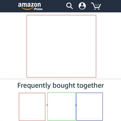The width and height of the screenshot is (121, 121).
Task: Click the faint line inside the red box
Action: pyautogui.click(x=32, y=119)
